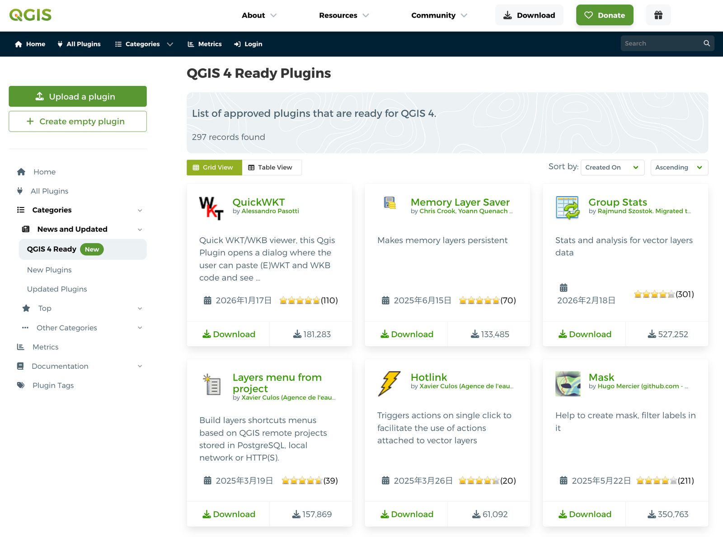Click Create empty plugin button
723x537 pixels.
point(78,121)
